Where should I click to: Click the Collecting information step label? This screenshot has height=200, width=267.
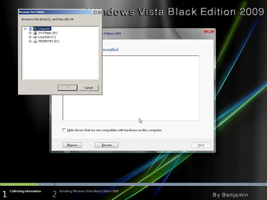25,191
